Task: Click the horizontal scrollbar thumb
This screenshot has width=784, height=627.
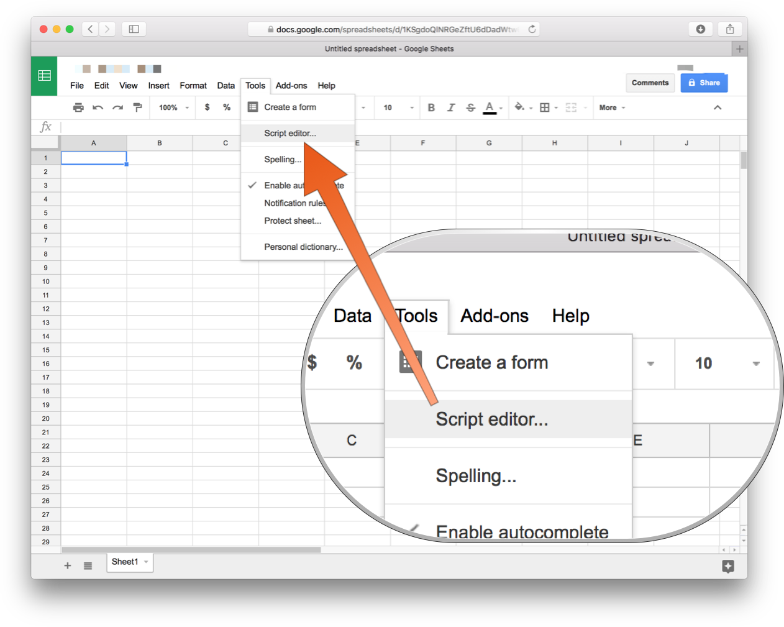Action: [x=191, y=550]
